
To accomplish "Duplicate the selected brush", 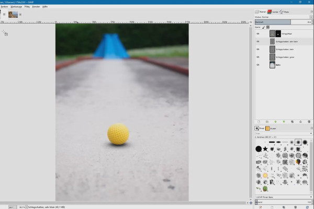I will click(284, 207).
